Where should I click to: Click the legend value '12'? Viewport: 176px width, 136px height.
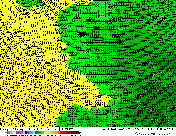(52, 135)
